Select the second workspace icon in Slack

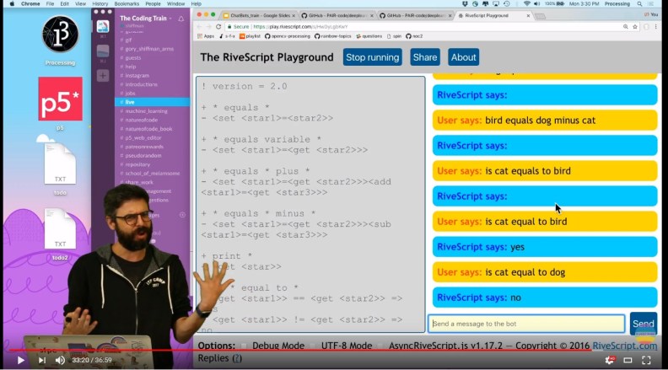click(x=103, y=51)
